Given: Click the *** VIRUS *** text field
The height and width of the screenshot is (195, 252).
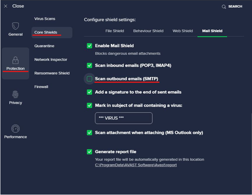Looking at the screenshot, I should tap(124, 118).
